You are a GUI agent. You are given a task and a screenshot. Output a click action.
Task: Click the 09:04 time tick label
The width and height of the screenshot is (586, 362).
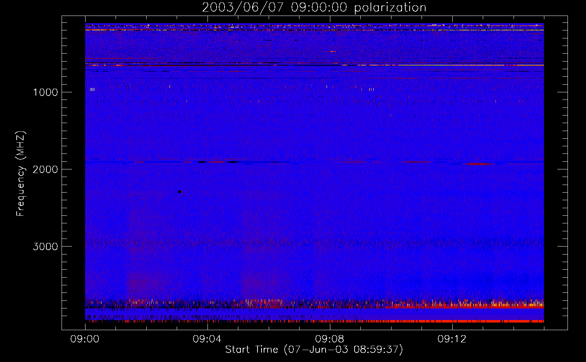pyautogui.click(x=207, y=339)
